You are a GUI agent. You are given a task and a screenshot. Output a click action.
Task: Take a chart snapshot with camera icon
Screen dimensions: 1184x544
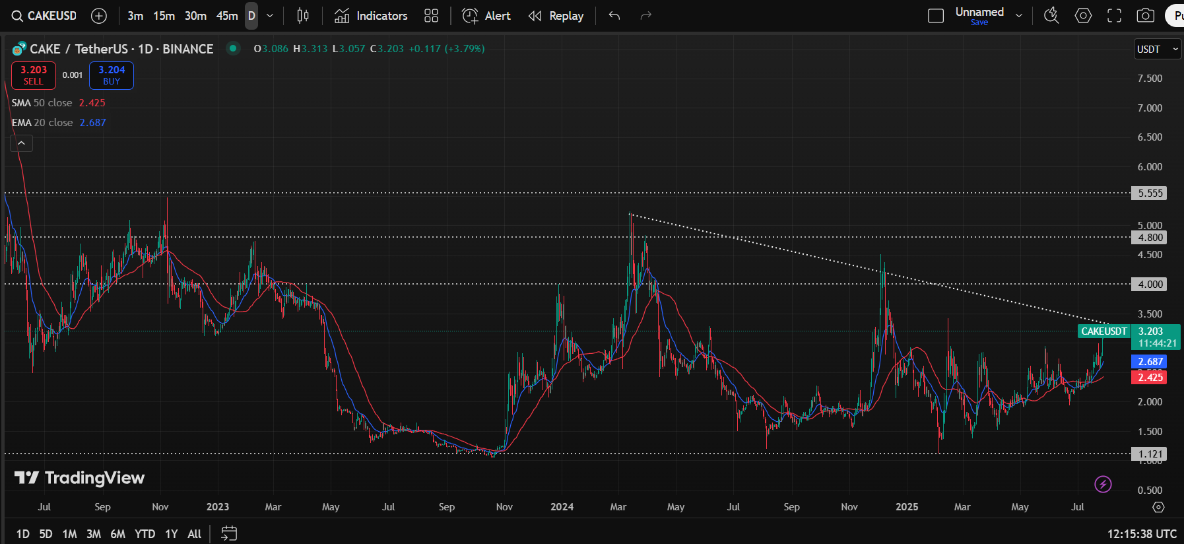click(x=1146, y=16)
